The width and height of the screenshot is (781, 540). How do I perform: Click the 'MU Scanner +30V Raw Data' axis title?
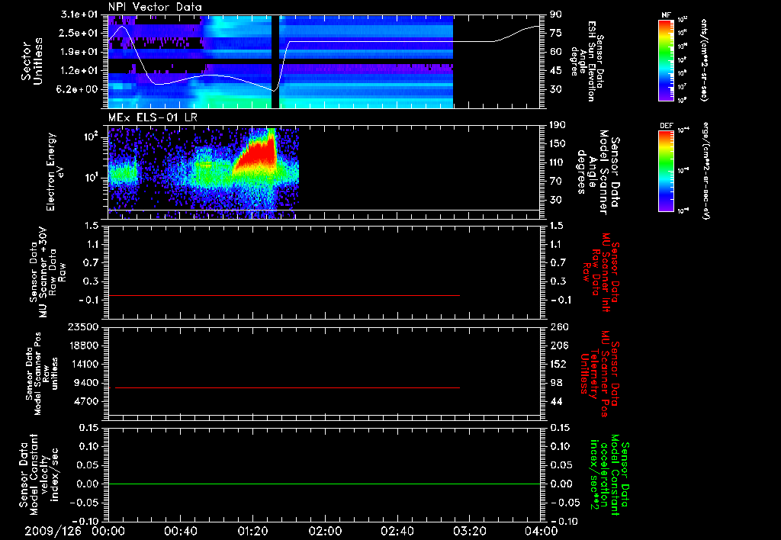click(47, 272)
